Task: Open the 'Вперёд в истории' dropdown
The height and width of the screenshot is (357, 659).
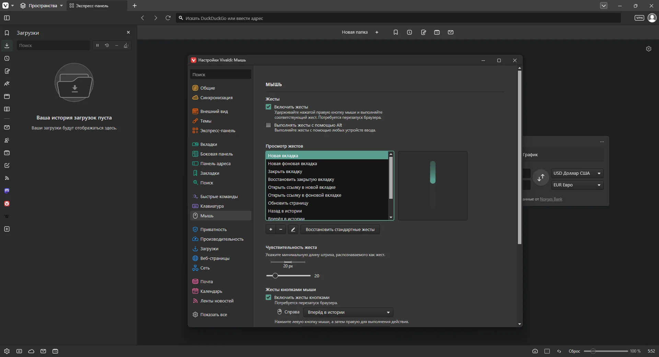Action: pos(348,312)
